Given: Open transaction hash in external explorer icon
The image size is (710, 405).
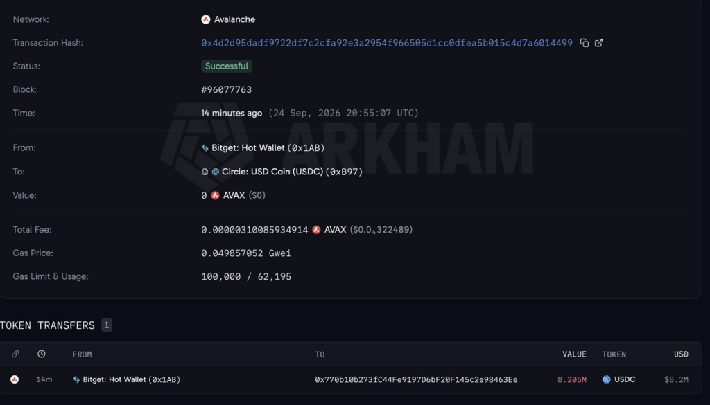Looking at the screenshot, I should click(598, 43).
